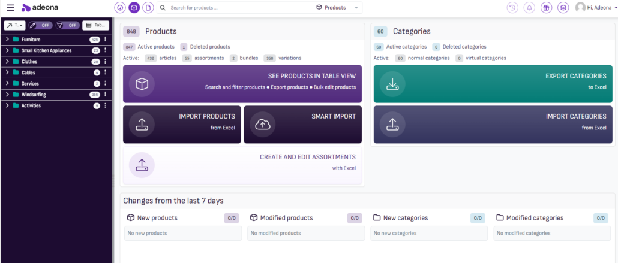Open the tree mode dropdown in sidebar
Image resolution: width=618 pixels, height=263 pixels.
(x=14, y=25)
